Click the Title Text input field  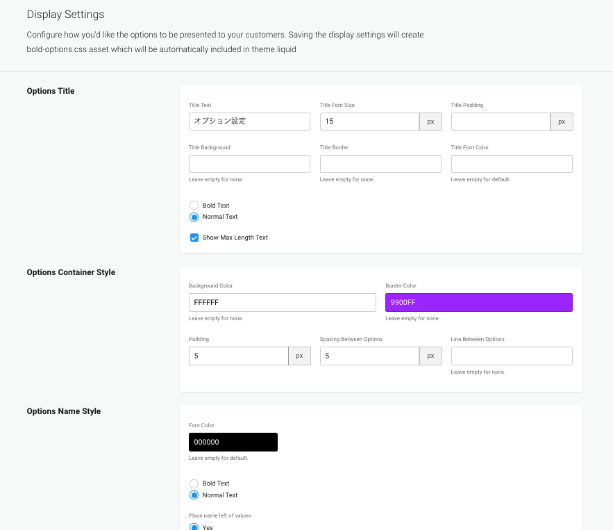(x=249, y=122)
